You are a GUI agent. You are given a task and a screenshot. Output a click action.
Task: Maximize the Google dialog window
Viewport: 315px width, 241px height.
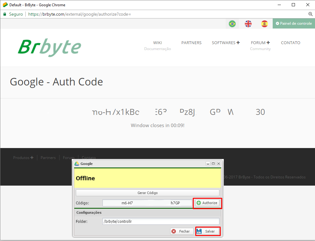coord(213,164)
